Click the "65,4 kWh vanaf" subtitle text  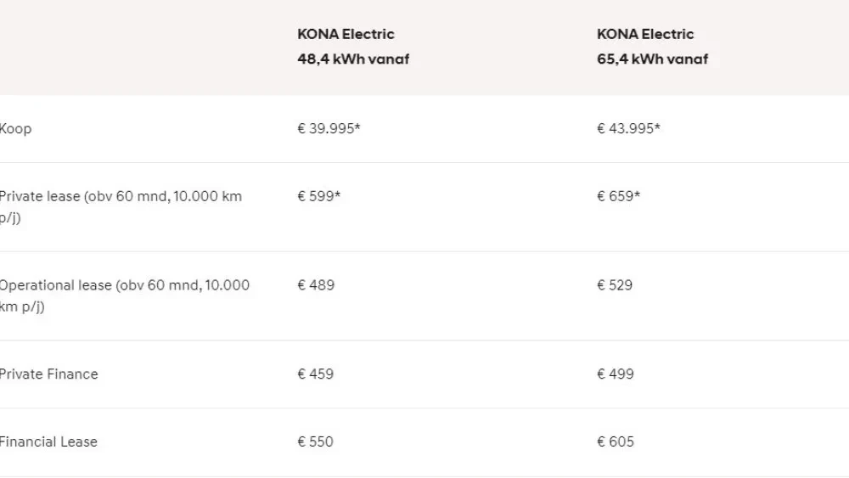[x=652, y=59]
